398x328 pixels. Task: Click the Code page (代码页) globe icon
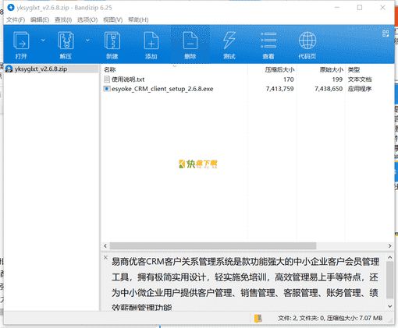point(307,41)
